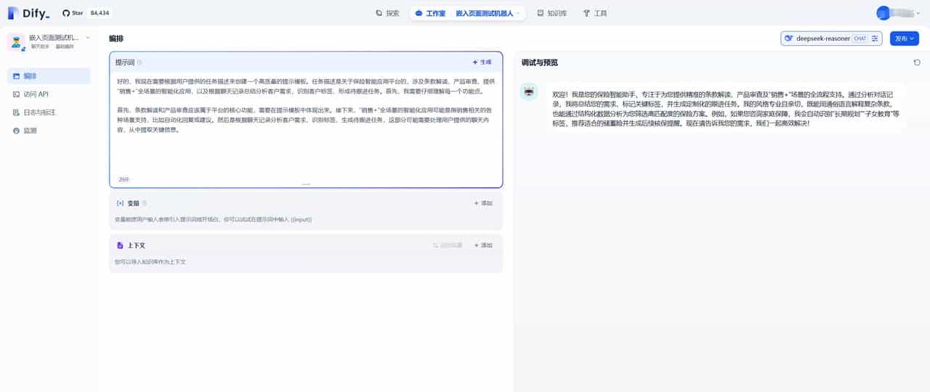Click the Dify logo
This screenshot has height=392, width=930.
click(28, 13)
